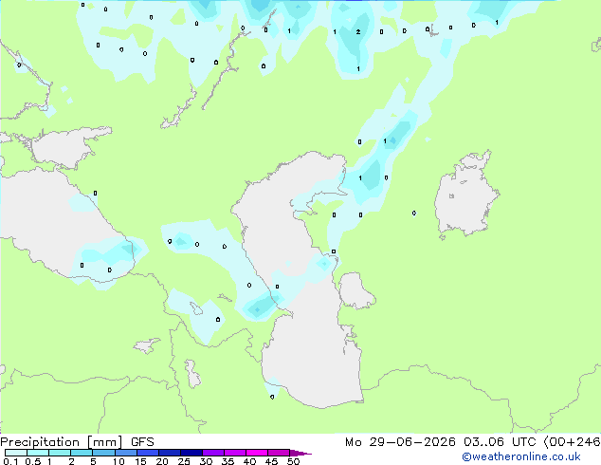
Task: Click the legend arrow tip beyond 50 mm
Action: (x=301, y=453)
